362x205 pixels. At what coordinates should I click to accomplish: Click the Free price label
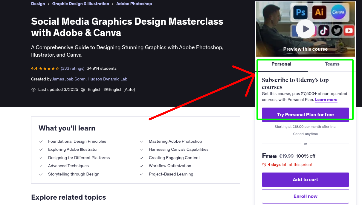coord(269,156)
